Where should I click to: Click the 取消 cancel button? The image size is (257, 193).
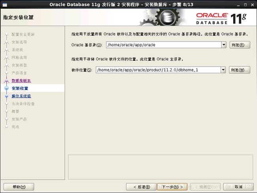pos(238,187)
